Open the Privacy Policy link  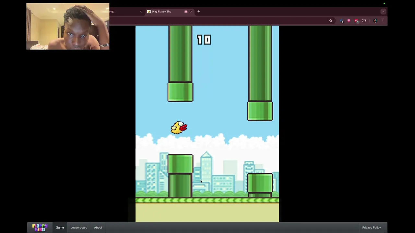pyautogui.click(x=372, y=227)
